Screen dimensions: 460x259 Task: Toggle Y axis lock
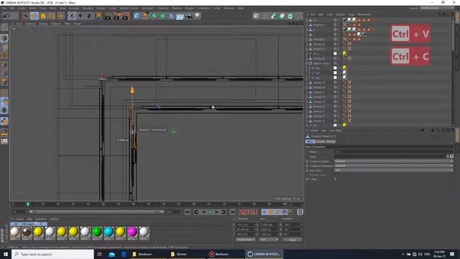click(80, 16)
